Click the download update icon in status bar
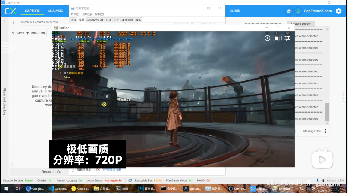This screenshot has width=348, height=194. coord(318,180)
